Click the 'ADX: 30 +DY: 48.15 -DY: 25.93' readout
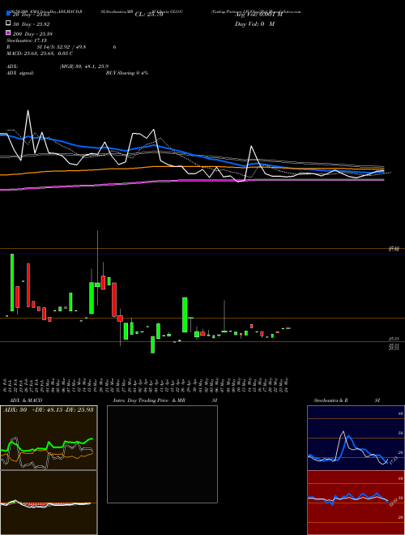The image size is (405, 535). 48,409
